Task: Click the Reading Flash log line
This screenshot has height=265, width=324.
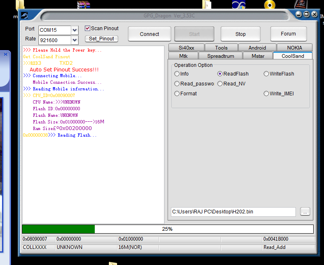Action: pyautogui.click(x=60, y=135)
